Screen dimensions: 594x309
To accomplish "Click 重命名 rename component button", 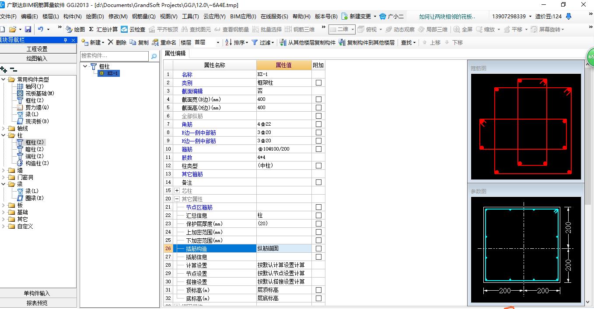I will point(164,42).
